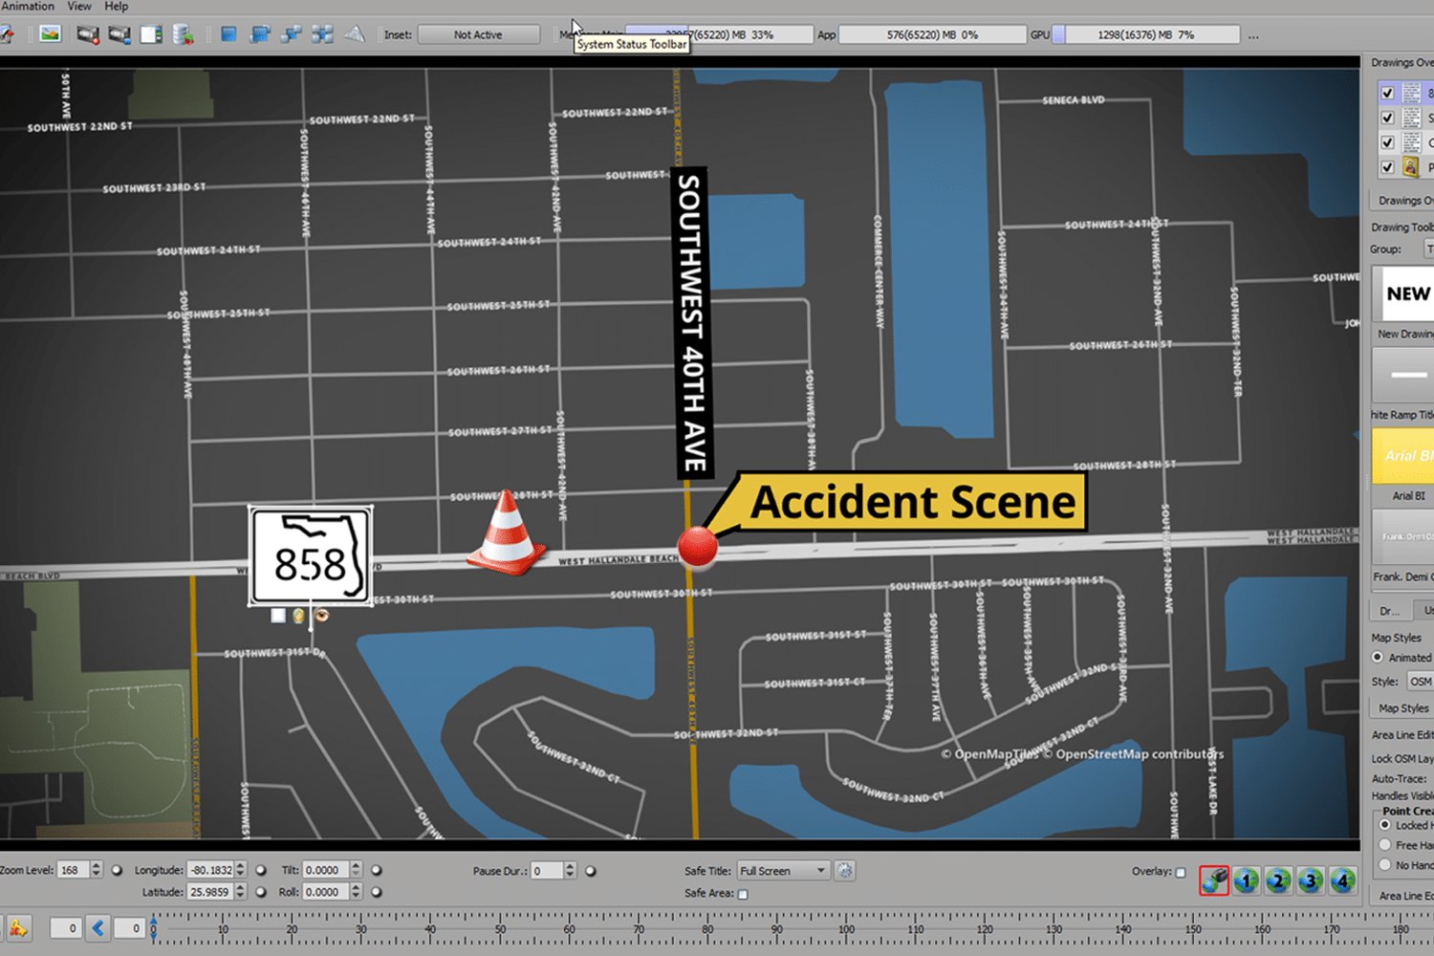This screenshot has height=956, width=1434.
Task: Click the Longitude spinner arrows
Action: (x=240, y=870)
